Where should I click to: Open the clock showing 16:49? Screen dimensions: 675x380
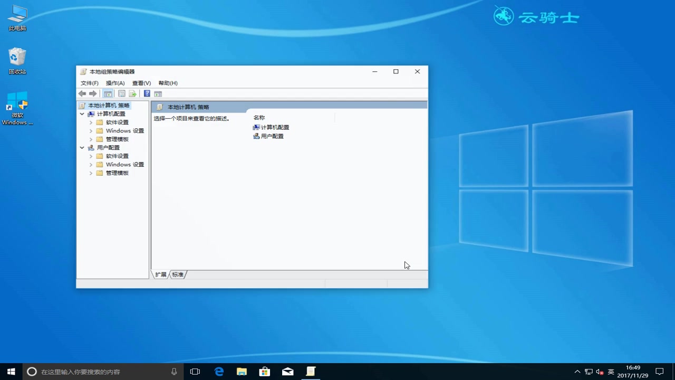[633, 372]
